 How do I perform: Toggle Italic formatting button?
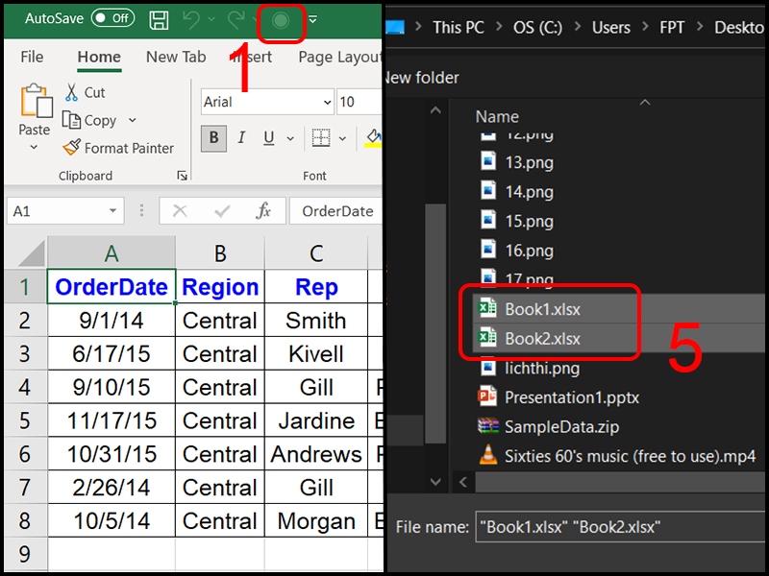[241, 137]
